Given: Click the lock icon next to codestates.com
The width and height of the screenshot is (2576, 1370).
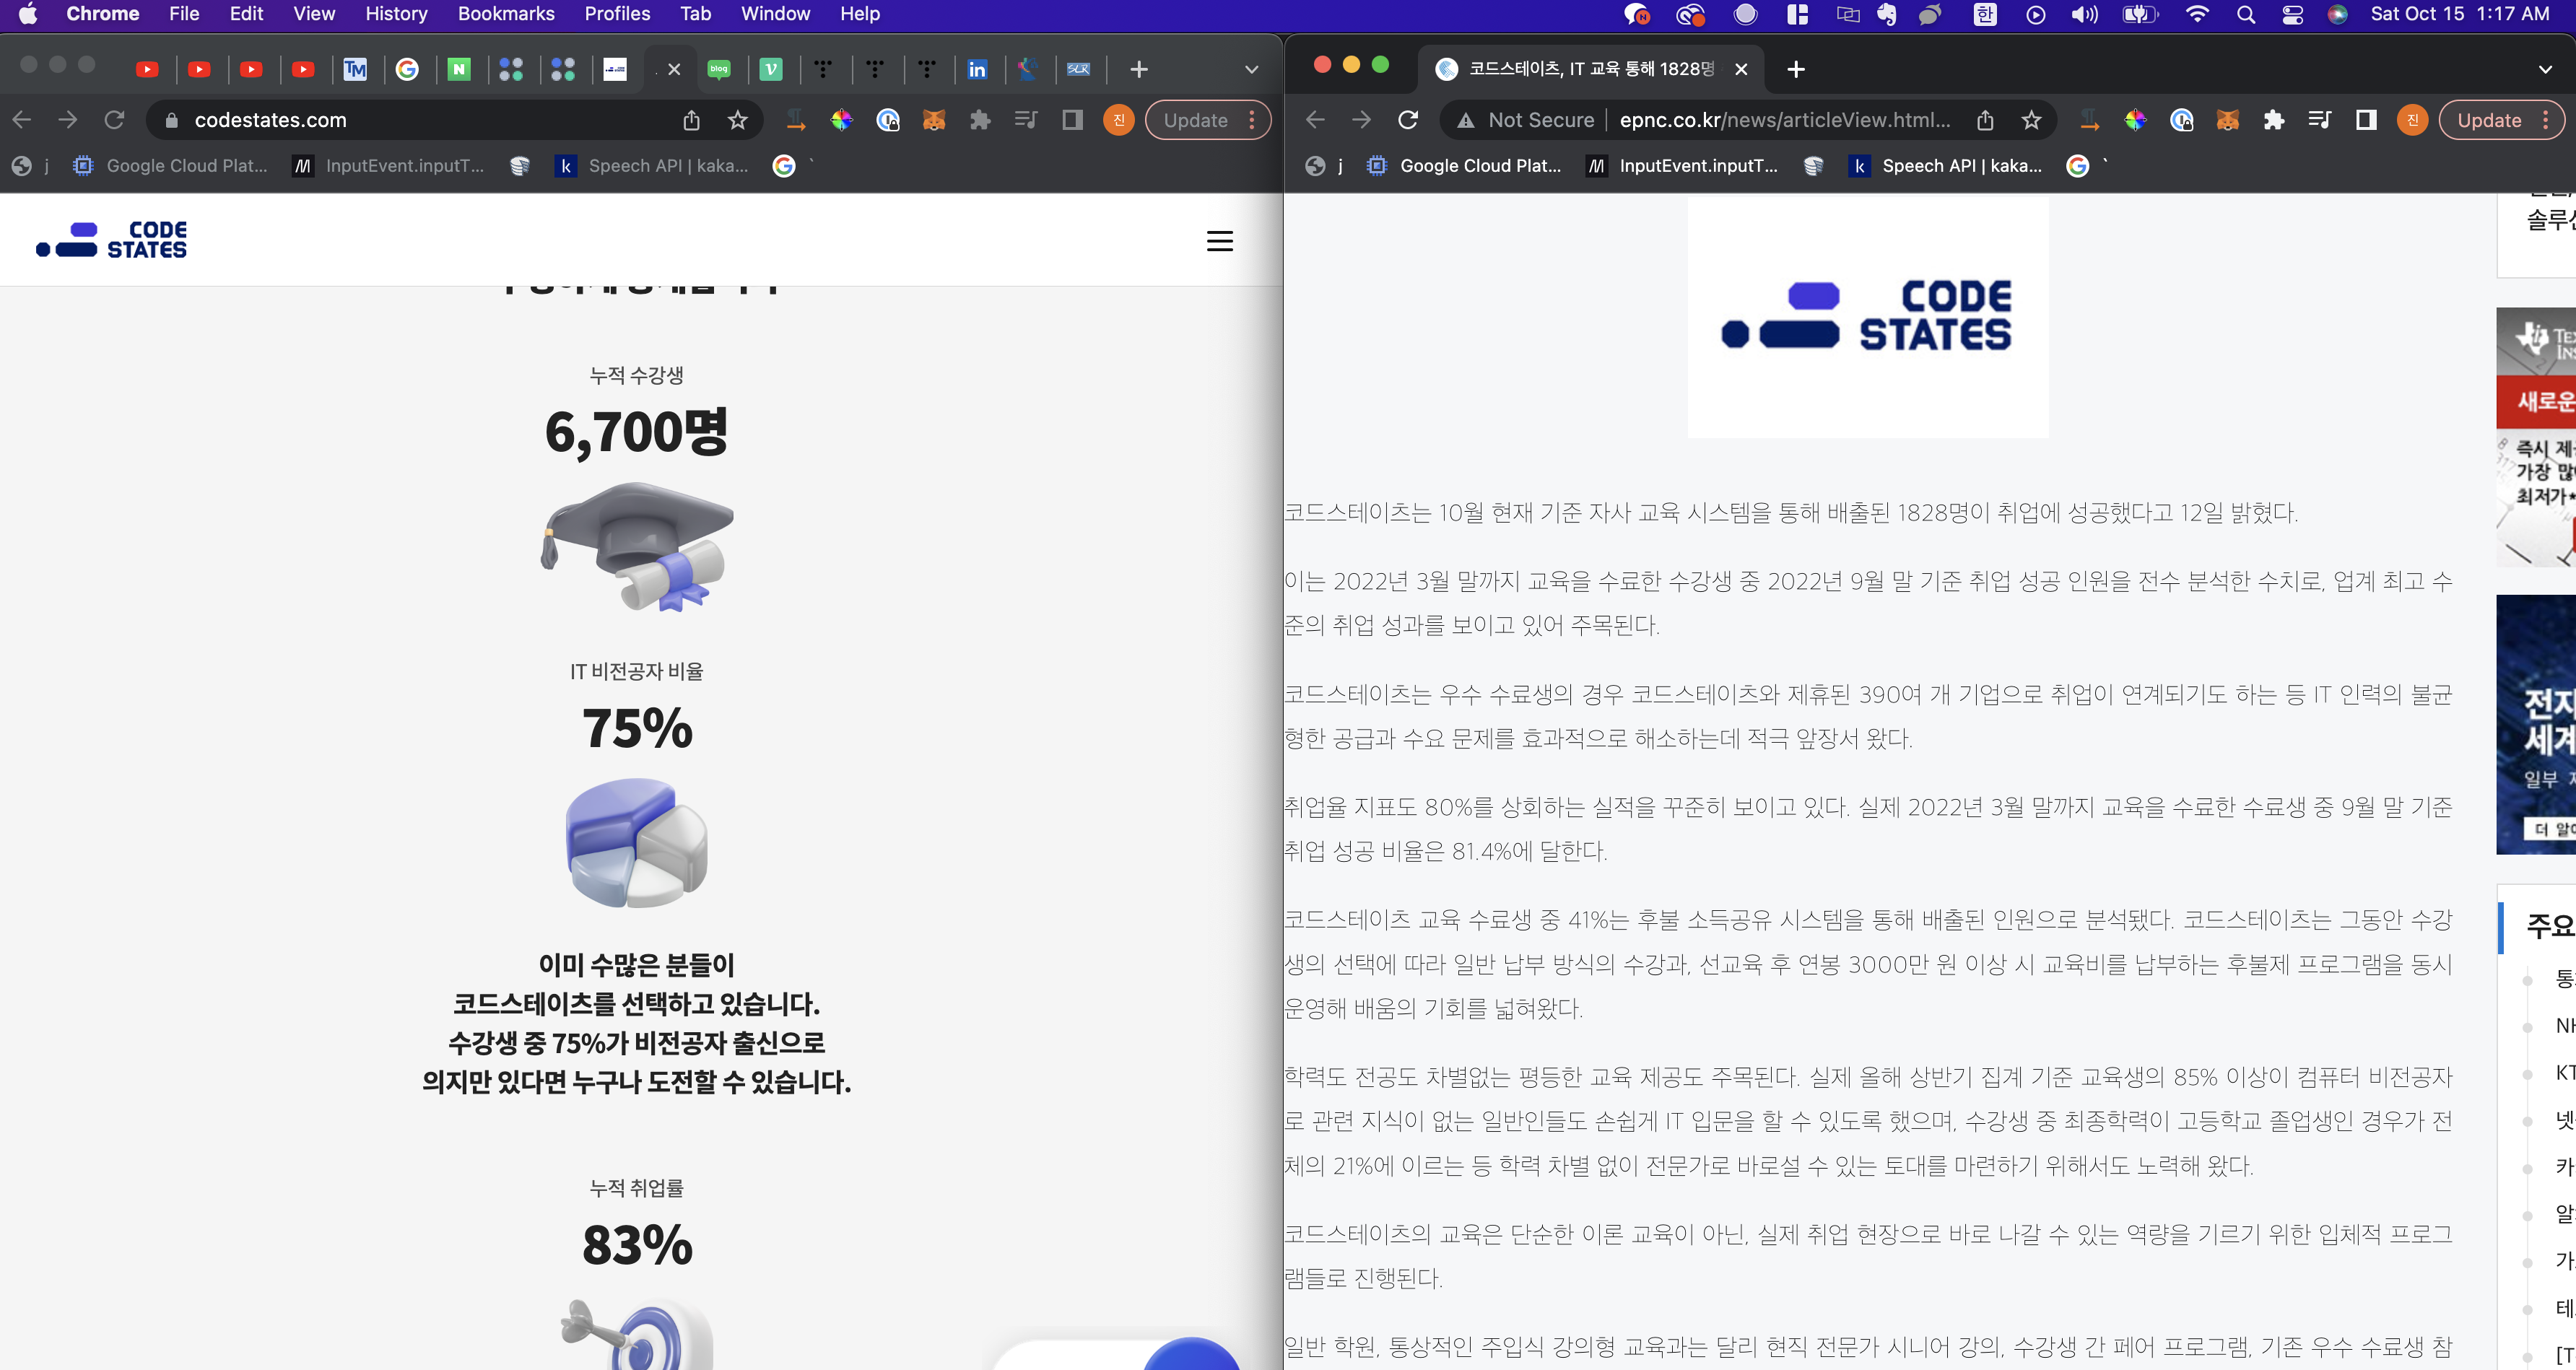Looking at the screenshot, I should pyautogui.click(x=171, y=120).
